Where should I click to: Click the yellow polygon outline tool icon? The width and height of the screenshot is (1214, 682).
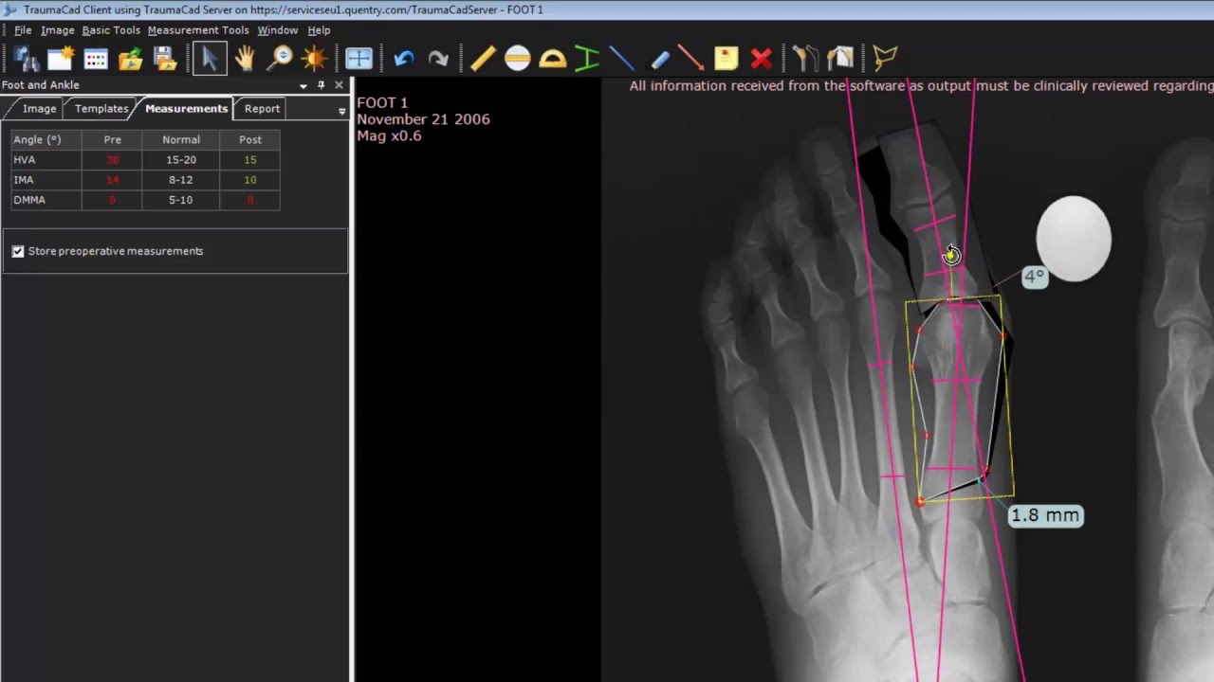[x=885, y=59]
